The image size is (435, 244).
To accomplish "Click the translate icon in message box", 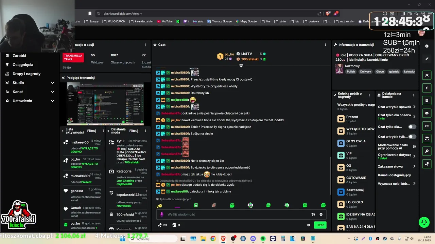I will (x=313, y=214).
